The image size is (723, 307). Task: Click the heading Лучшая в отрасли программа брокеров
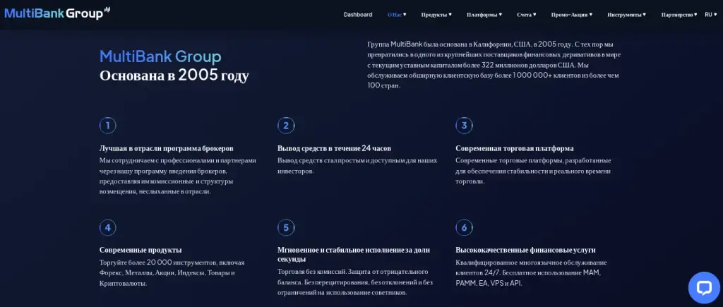167,148
